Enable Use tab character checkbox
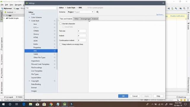 pyautogui.click(x=60, y=24)
